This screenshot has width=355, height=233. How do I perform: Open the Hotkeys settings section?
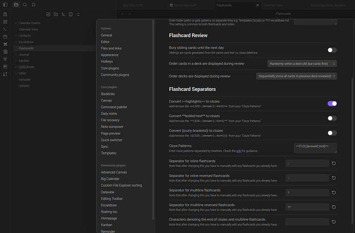[108, 62]
